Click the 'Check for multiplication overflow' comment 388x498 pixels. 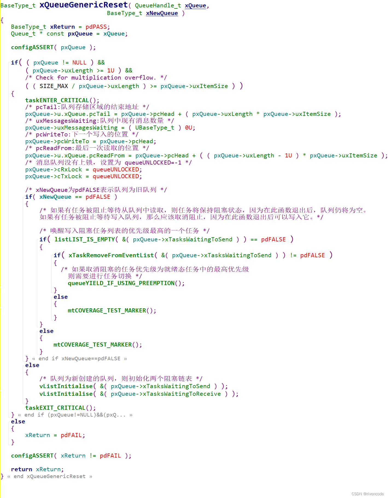(x=96, y=78)
